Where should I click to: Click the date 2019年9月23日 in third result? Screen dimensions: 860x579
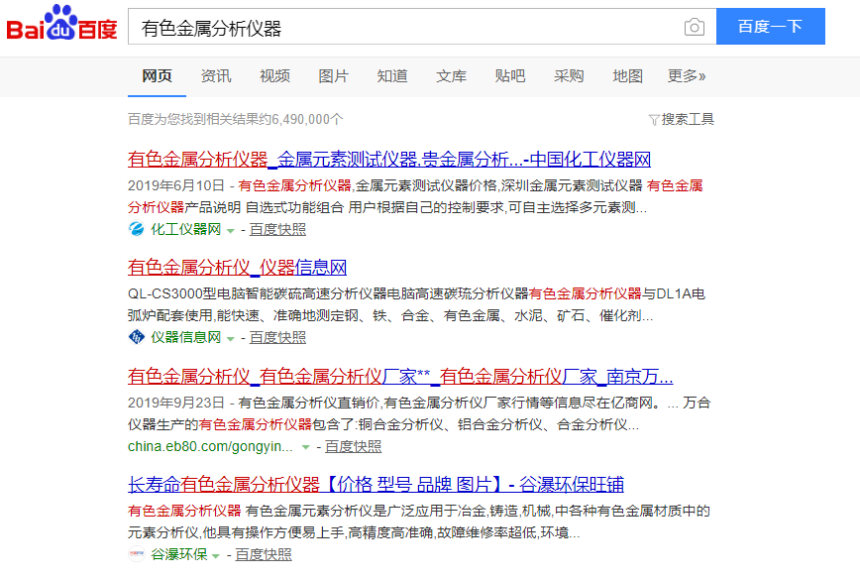point(176,403)
